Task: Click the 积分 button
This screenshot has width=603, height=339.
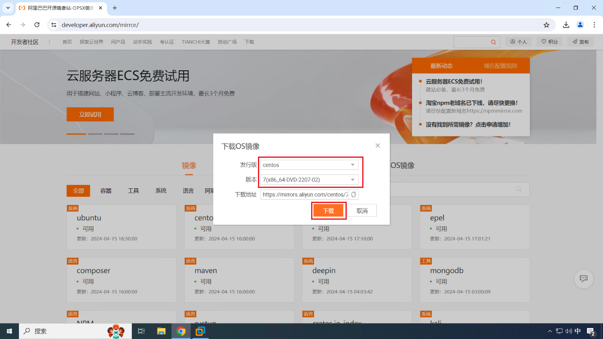Action: tap(550, 42)
